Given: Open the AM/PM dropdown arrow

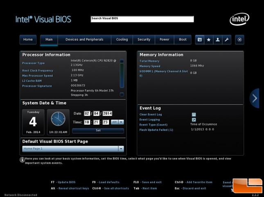Looking at the screenshot, I should pyautogui.click(x=121, y=122).
